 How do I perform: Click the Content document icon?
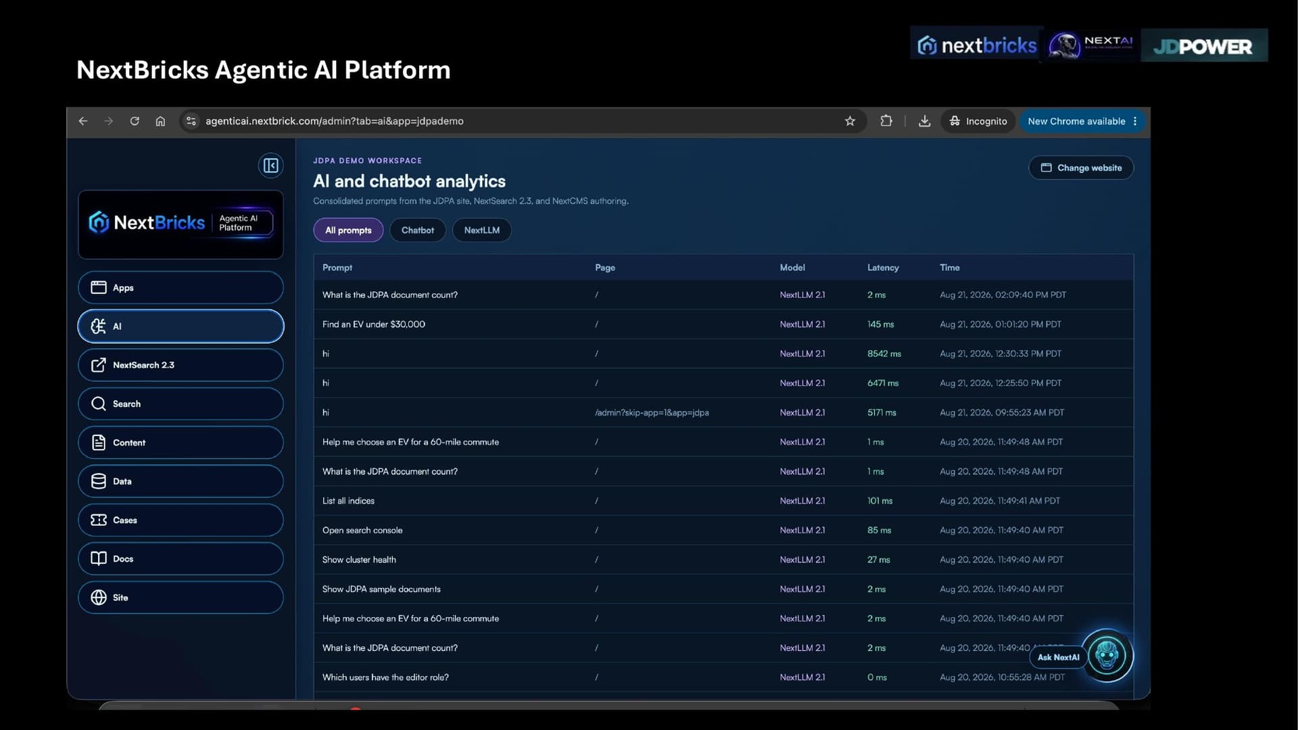point(99,443)
